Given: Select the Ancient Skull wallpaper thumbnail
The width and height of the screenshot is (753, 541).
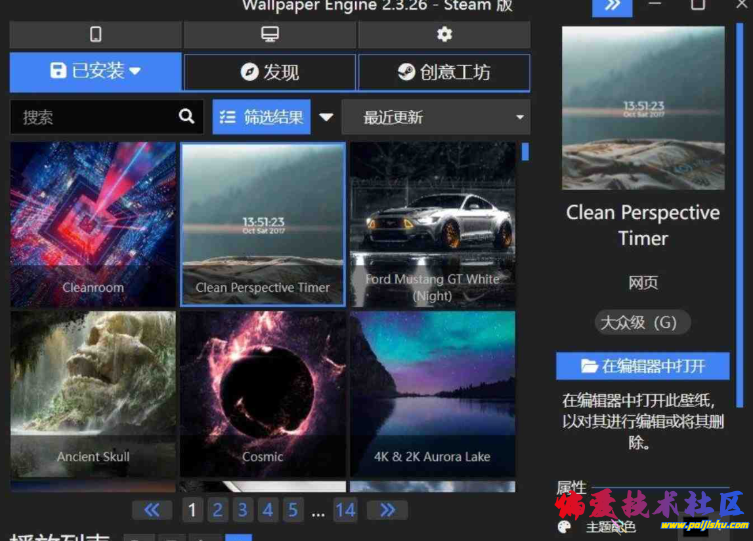Looking at the screenshot, I should click(93, 393).
